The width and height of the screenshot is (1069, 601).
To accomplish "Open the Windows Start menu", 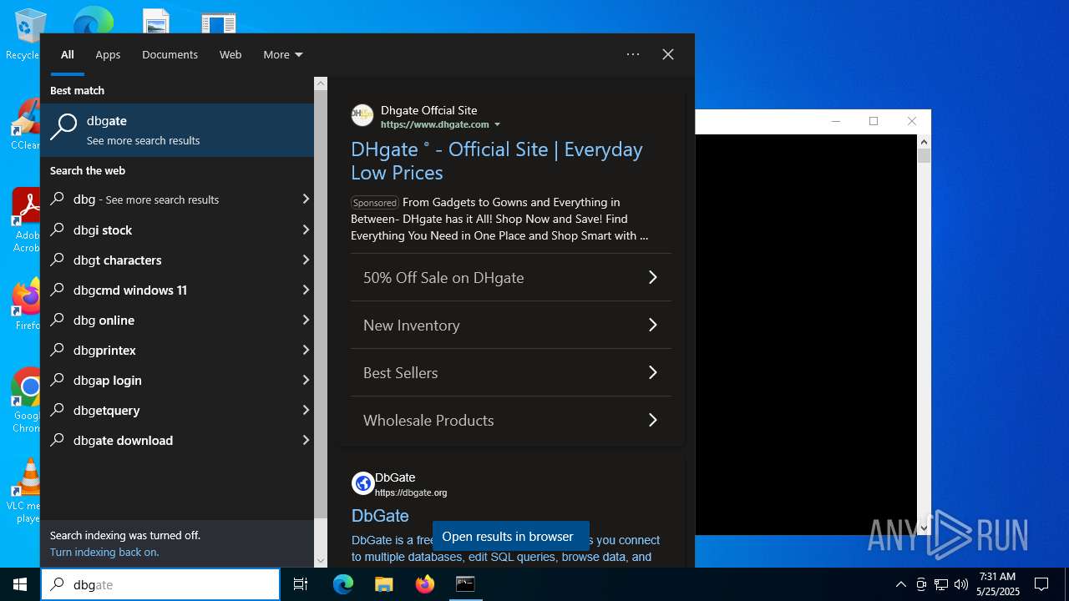I will [x=20, y=584].
